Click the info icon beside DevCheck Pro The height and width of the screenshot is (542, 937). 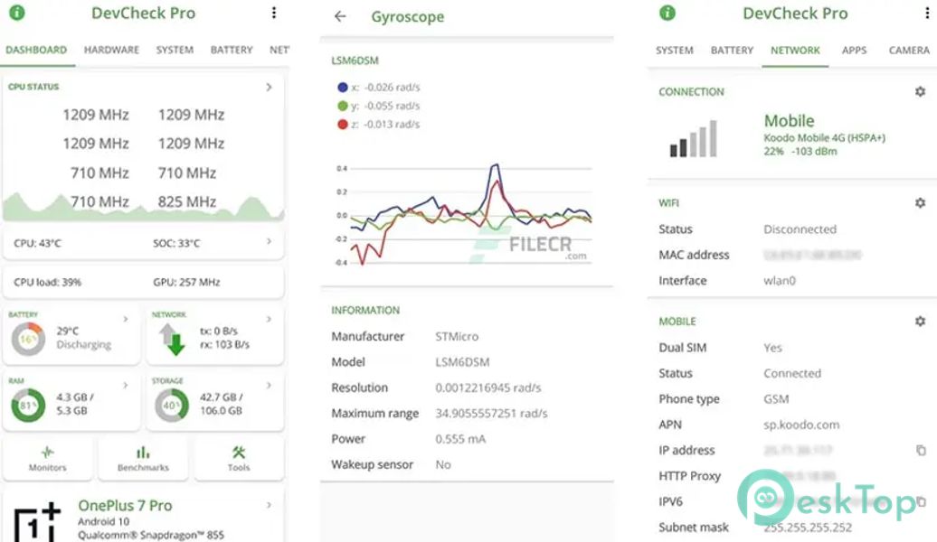(x=16, y=13)
